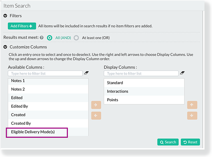Move selected column left with arrow button

96,116
